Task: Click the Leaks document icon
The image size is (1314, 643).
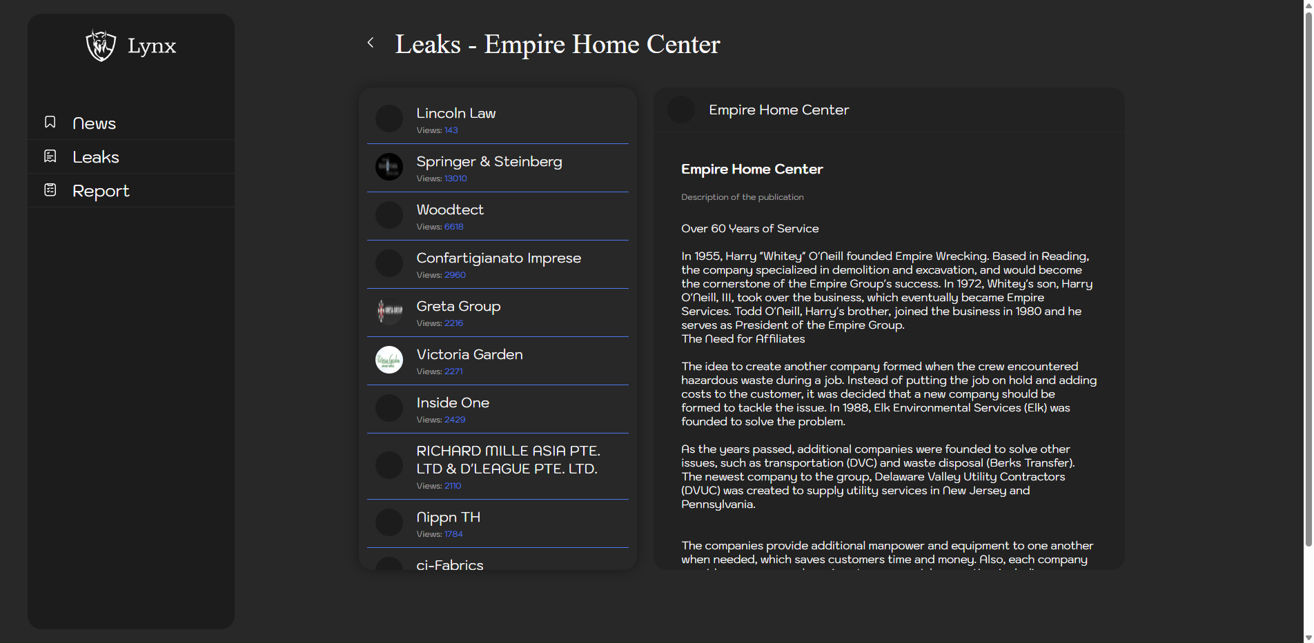Action: [x=50, y=156]
